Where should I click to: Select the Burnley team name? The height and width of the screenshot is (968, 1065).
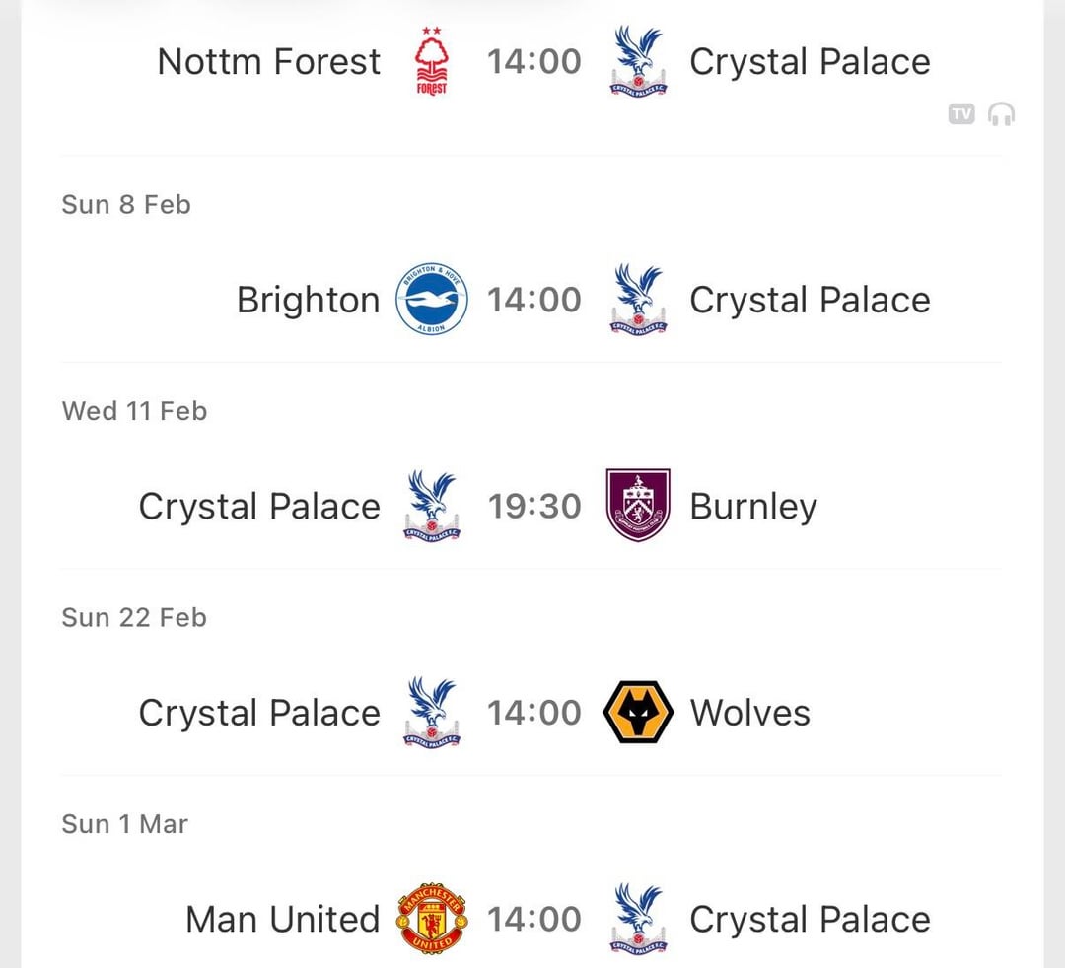coord(753,507)
